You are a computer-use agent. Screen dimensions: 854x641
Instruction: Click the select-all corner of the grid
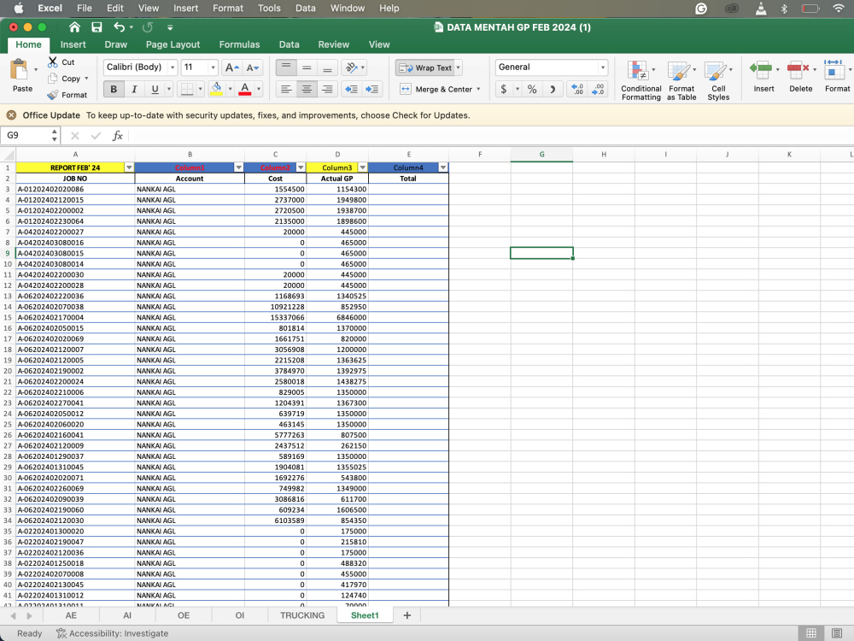8,154
